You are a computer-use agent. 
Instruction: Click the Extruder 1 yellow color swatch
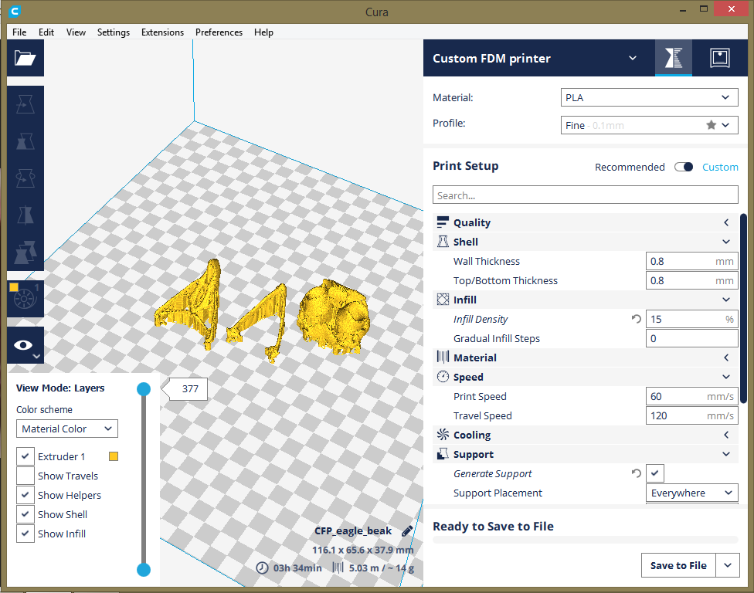114,456
